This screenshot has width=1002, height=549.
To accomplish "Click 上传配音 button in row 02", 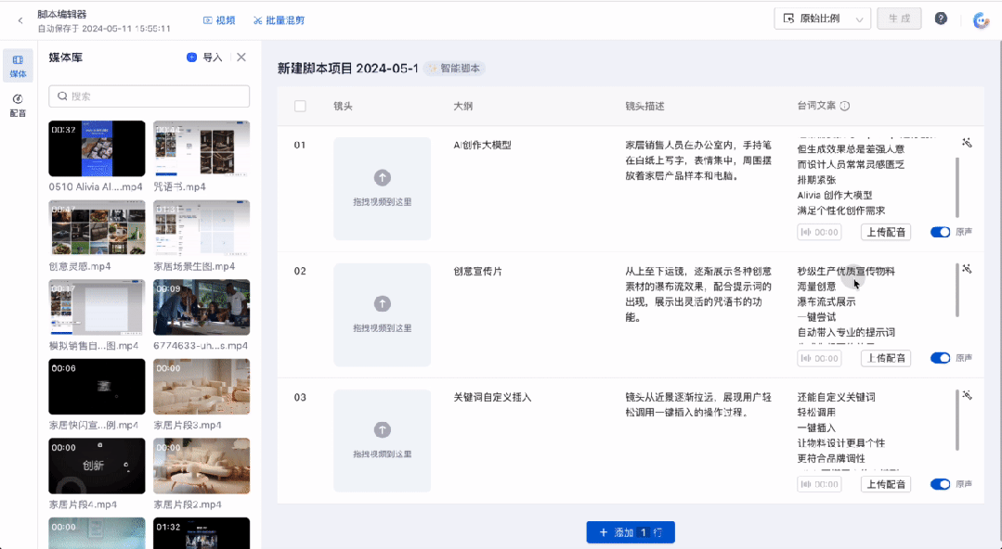I will (x=886, y=358).
